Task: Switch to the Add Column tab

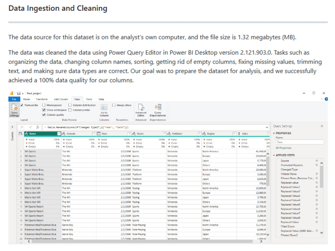Action: (x=61, y=99)
